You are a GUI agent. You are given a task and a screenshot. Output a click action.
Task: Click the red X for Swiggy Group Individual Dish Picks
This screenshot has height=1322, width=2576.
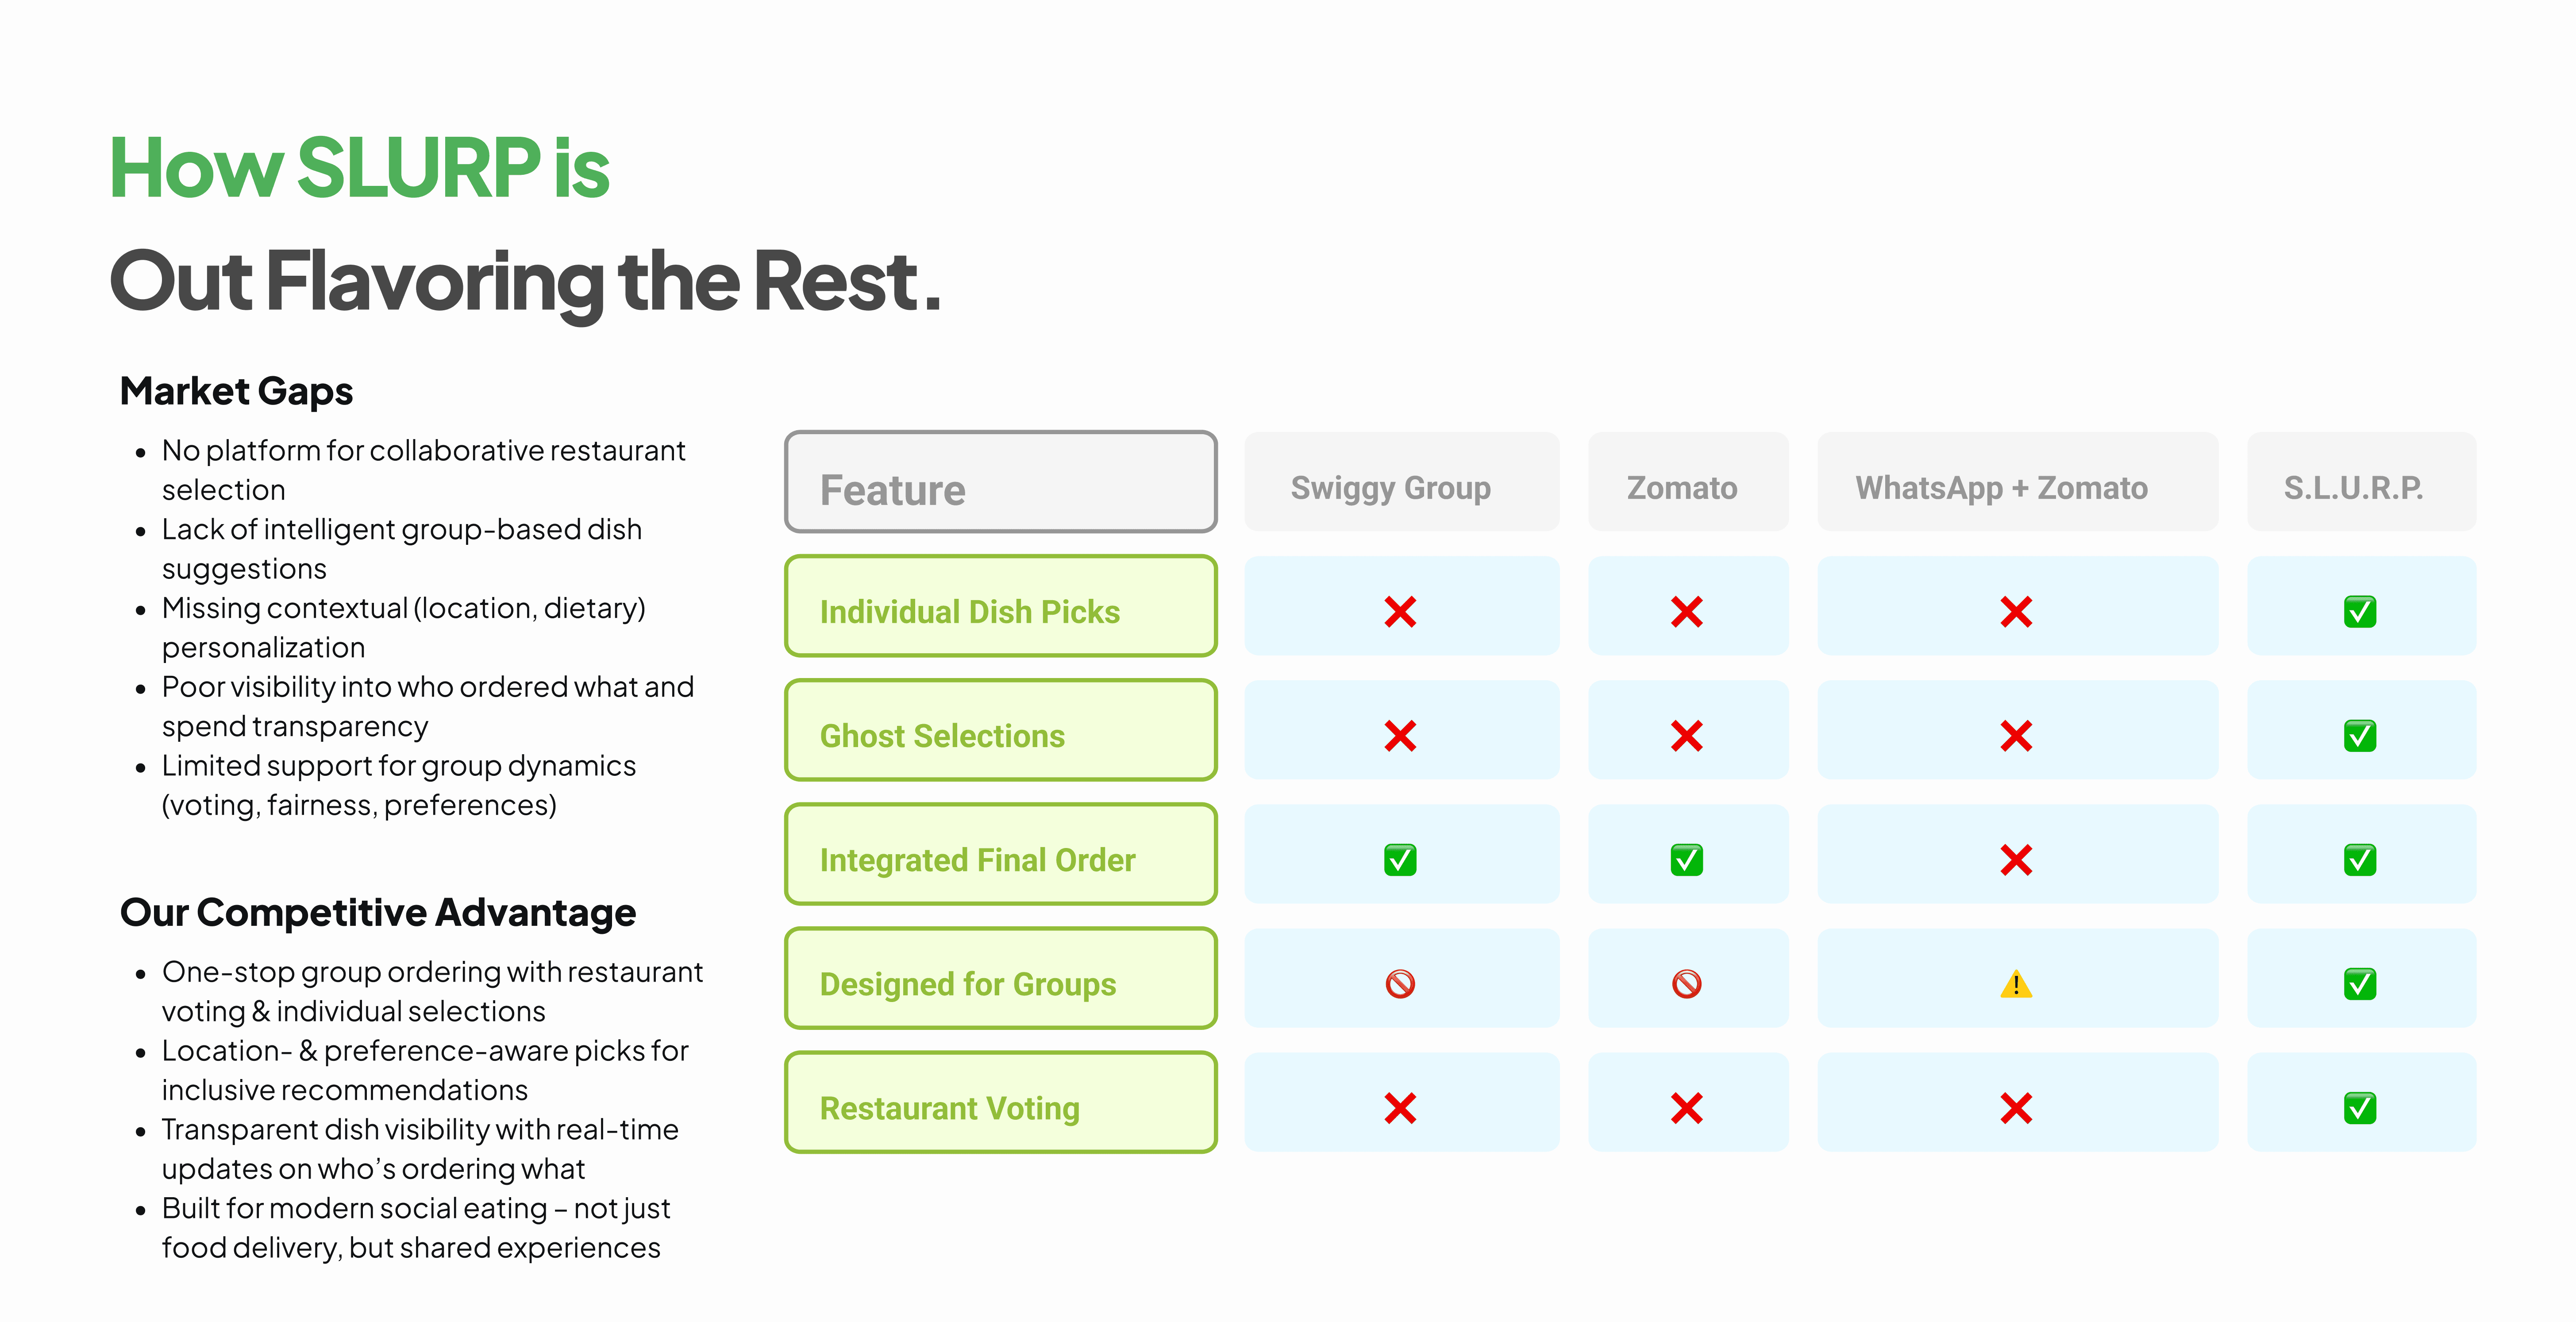1400,611
